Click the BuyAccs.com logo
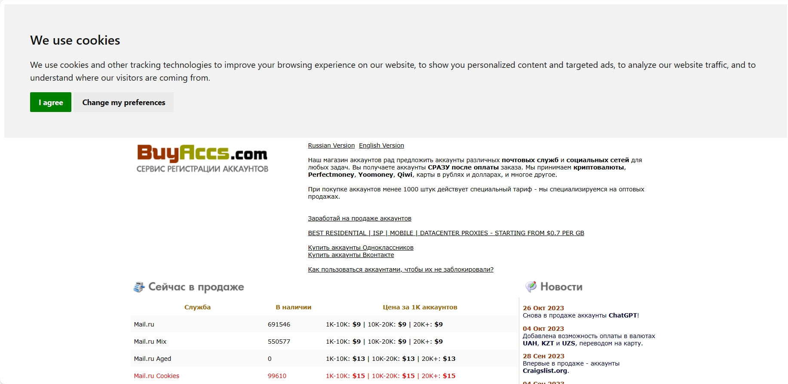Screen dimensions: 788x384 (x=202, y=158)
